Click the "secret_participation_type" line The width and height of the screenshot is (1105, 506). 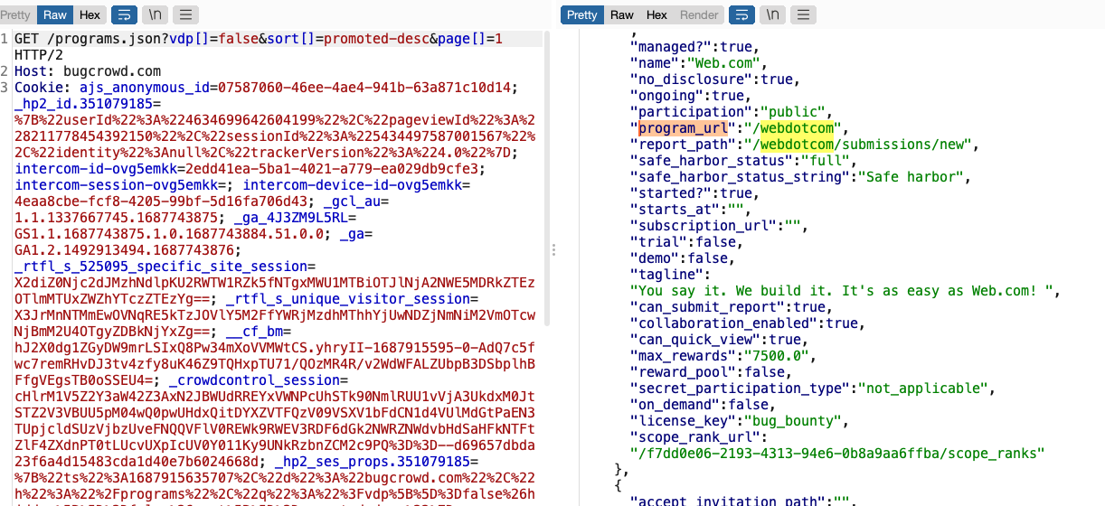tap(812, 389)
